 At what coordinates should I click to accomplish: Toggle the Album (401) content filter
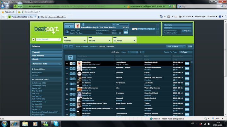click(37, 72)
